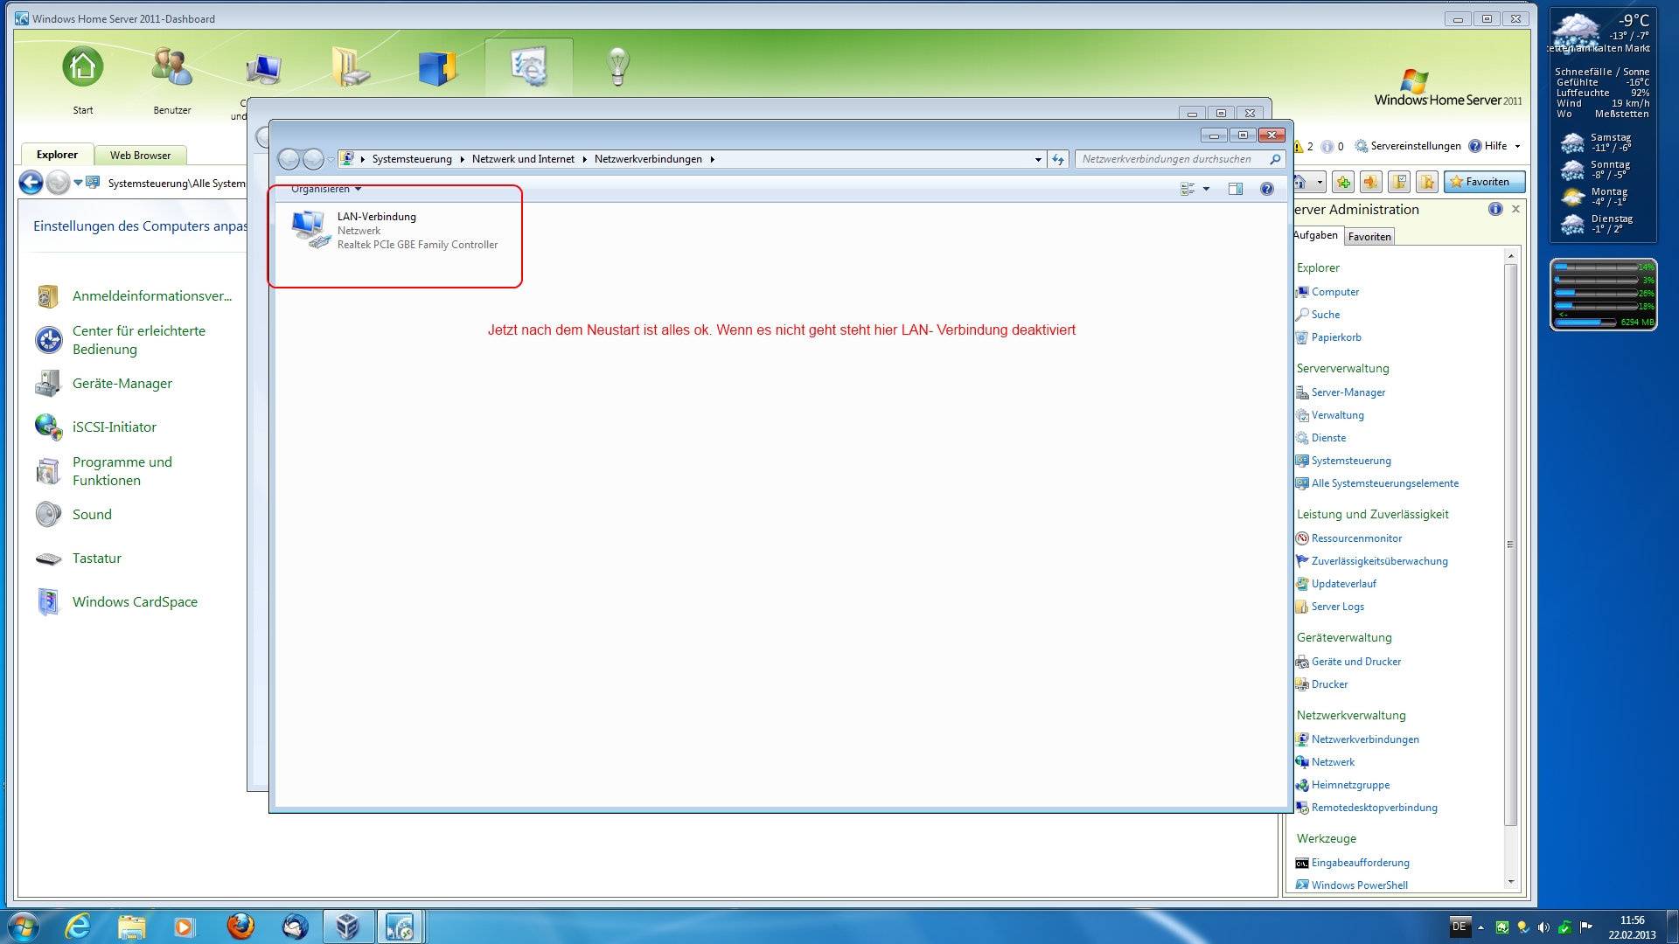Click the blue back arrow in Explorer tab
The image size is (1679, 944).
(x=31, y=183)
